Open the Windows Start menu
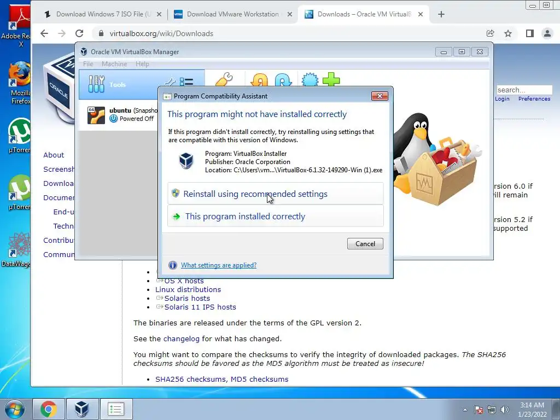This screenshot has height=420, width=560. pos(15,409)
